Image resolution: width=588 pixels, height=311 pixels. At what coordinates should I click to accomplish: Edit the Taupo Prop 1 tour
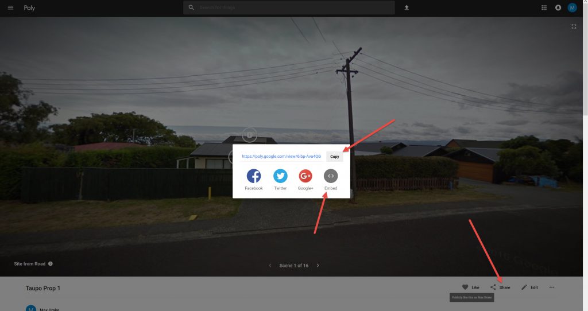click(x=529, y=287)
